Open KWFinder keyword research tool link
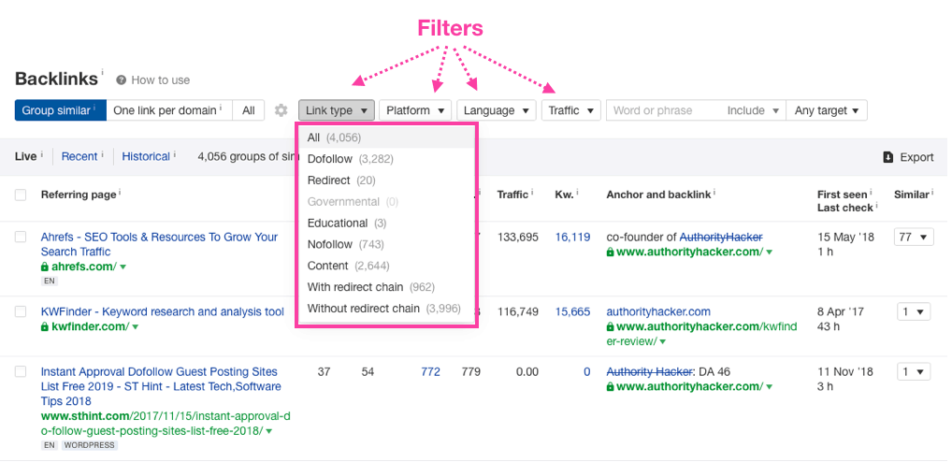This screenshot has height=462, width=952. tap(162, 311)
